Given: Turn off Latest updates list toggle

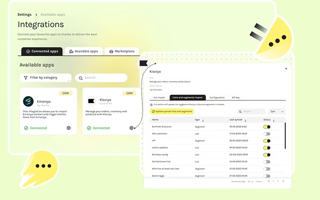Looking at the screenshot, I should pos(267,148).
